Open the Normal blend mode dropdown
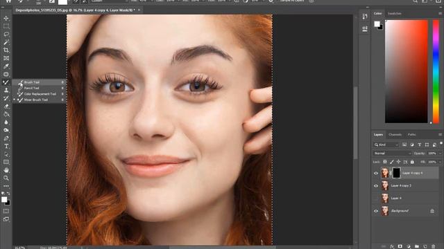444x249 pixels. tap(393, 154)
